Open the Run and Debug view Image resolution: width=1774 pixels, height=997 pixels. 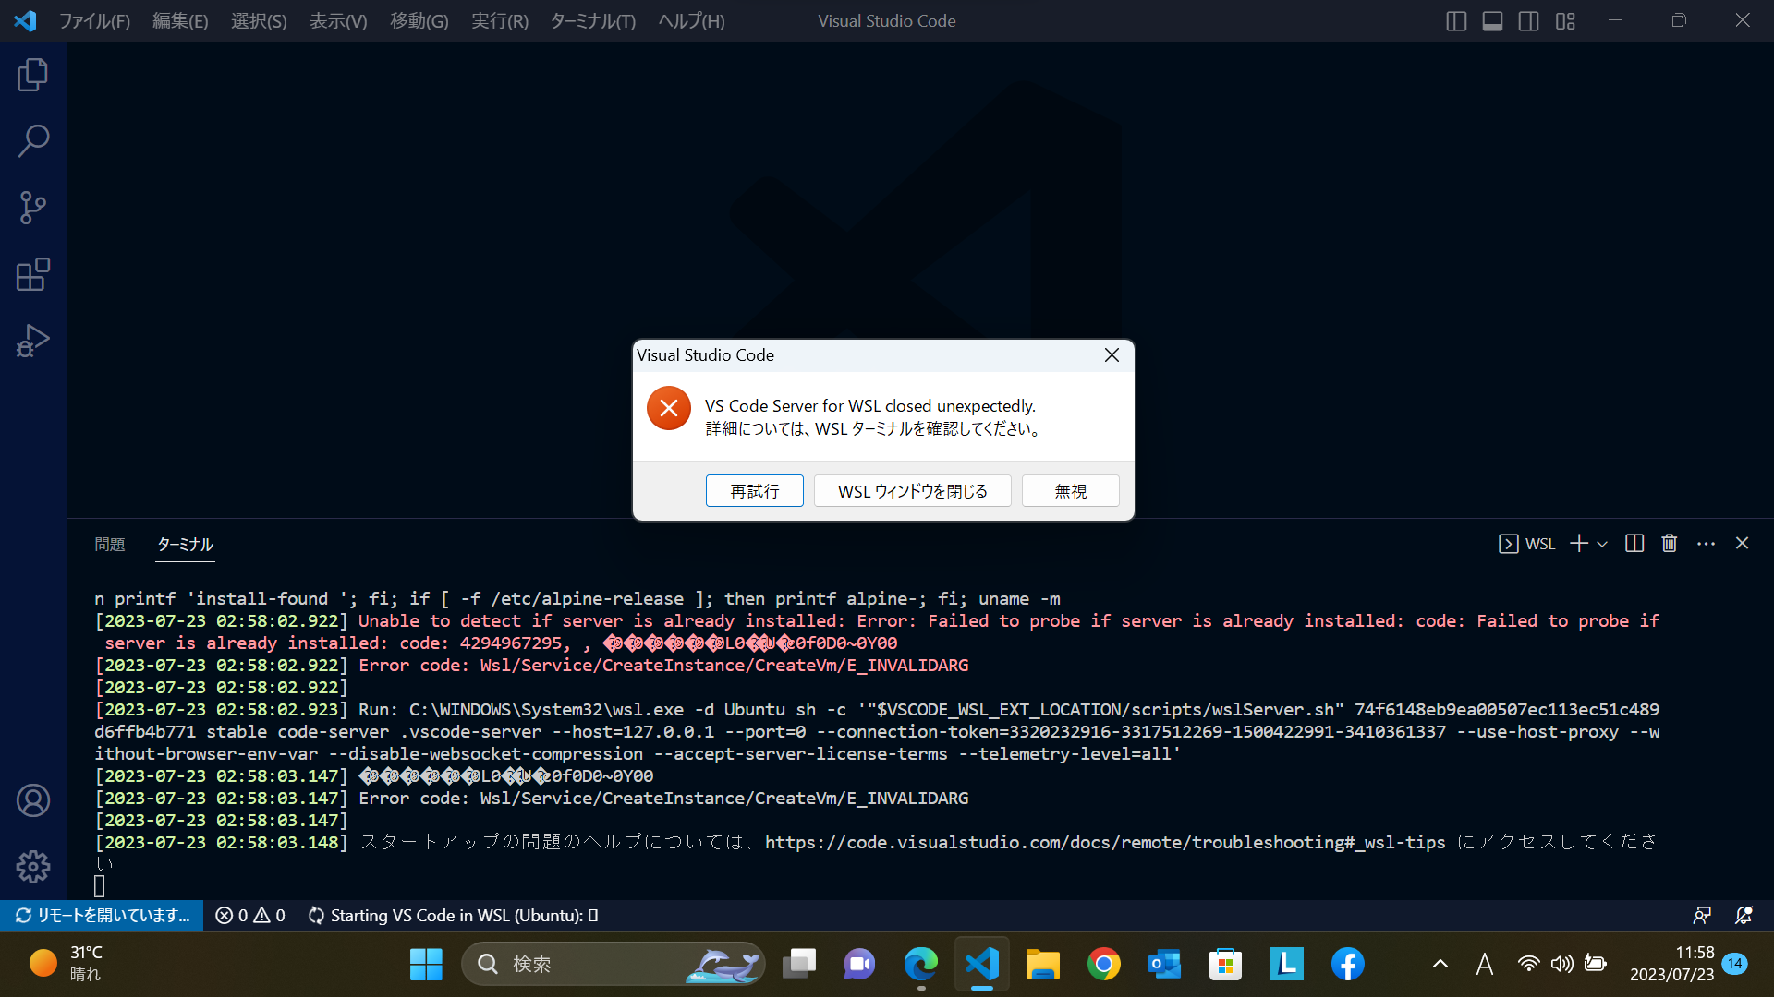coord(33,341)
